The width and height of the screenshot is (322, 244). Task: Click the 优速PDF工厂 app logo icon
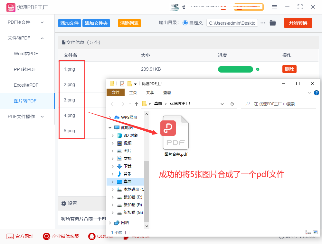click(x=11, y=8)
